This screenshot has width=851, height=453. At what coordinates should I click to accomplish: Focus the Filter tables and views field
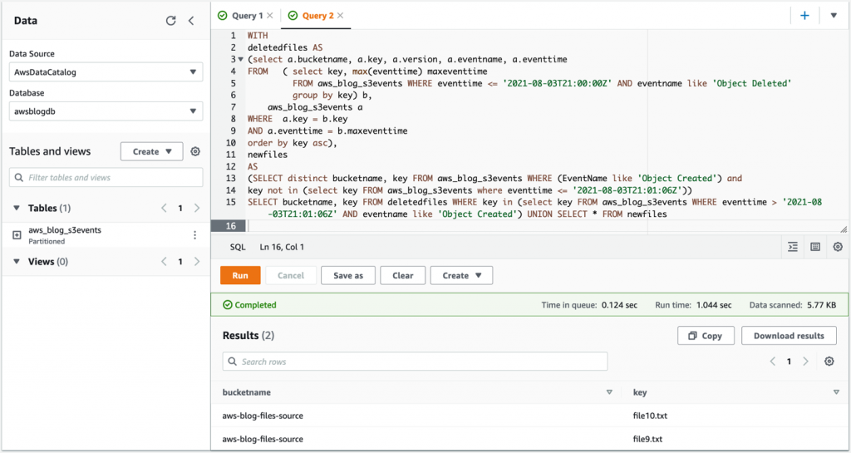pos(106,177)
